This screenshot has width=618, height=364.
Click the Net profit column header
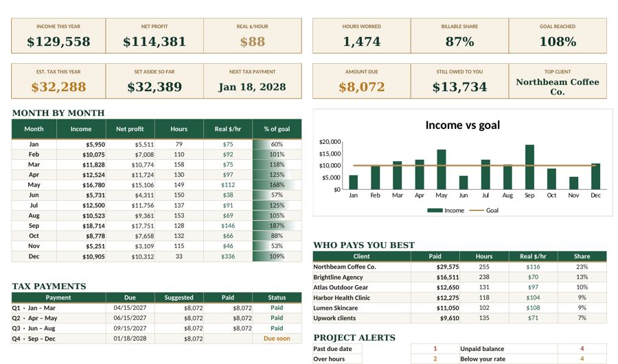pos(130,129)
